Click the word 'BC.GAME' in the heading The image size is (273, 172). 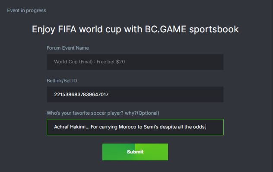(165, 29)
